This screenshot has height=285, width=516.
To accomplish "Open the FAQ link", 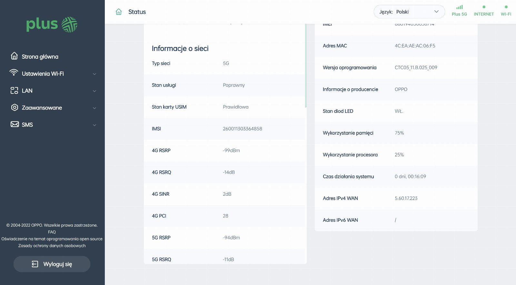I will click(52, 232).
